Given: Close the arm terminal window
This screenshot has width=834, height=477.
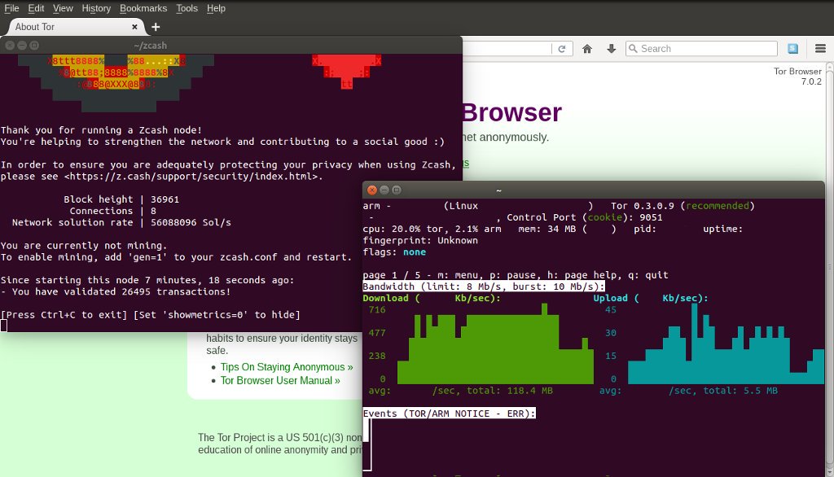Looking at the screenshot, I should coord(371,190).
